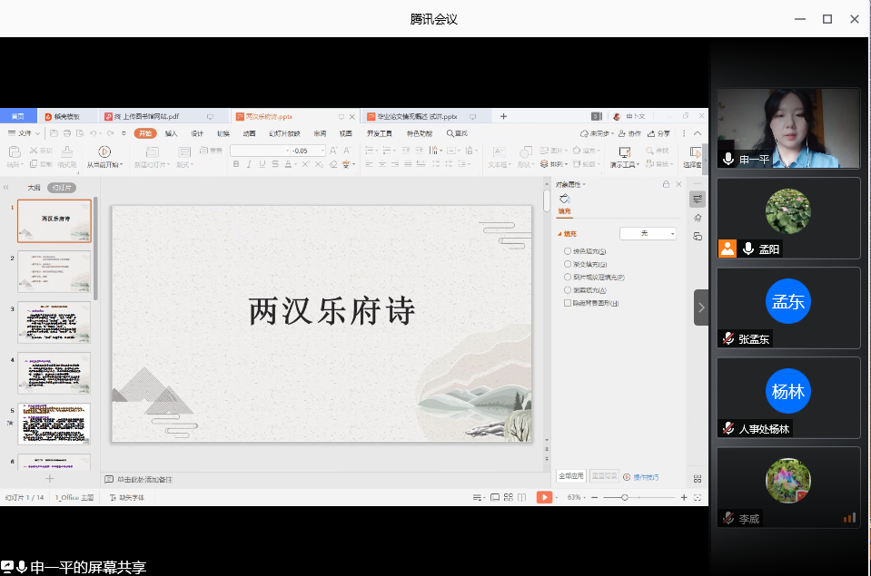This screenshot has height=576, width=871.
Task: Click the slide sorter grid icon in status bar
Action: point(509,497)
